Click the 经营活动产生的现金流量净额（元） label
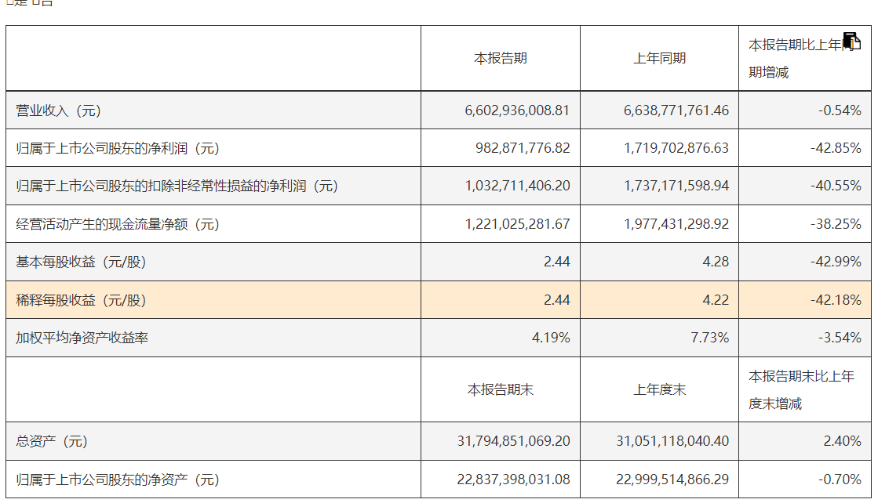The height and width of the screenshot is (503, 878). point(118,225)
